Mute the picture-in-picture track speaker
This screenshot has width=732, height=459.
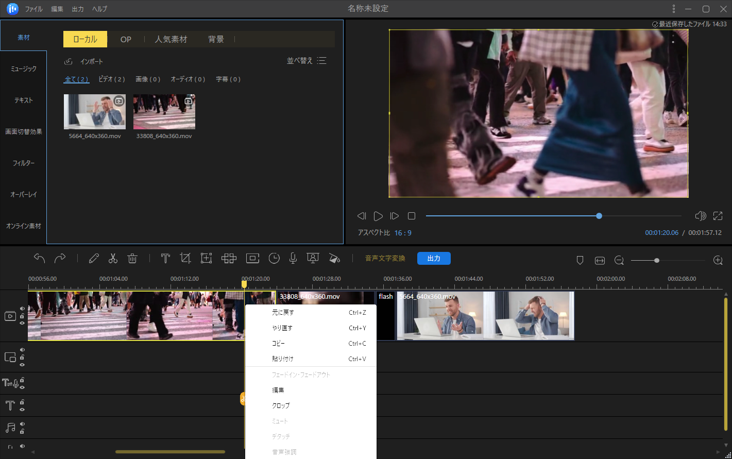22,350
